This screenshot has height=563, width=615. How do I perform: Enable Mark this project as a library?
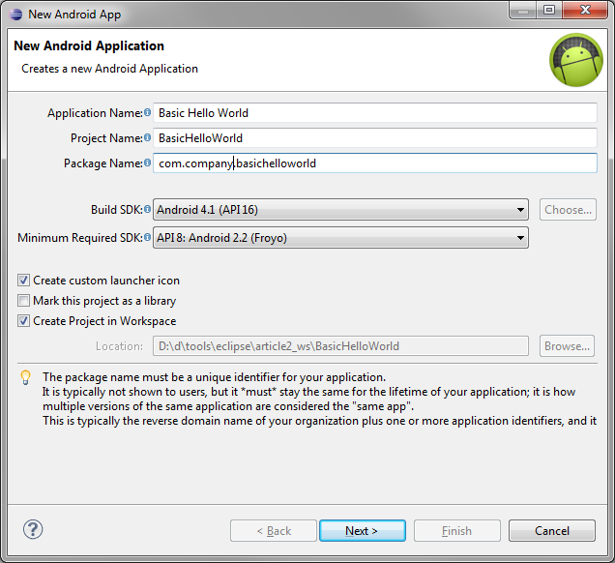tap(24, 301)
